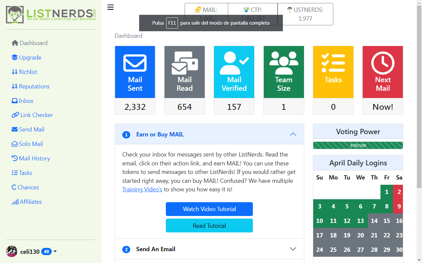Click the level 40 badge
Screen dimensions: 422x263
pyautogui.click(x=46, y=252)
